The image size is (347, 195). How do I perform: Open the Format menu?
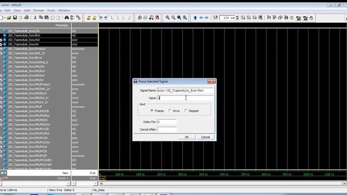38,10
